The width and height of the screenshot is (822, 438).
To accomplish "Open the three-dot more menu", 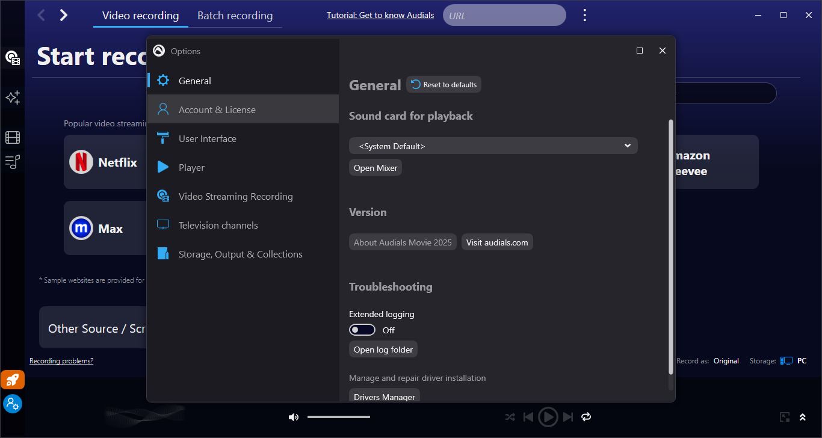I will (584, 16).
